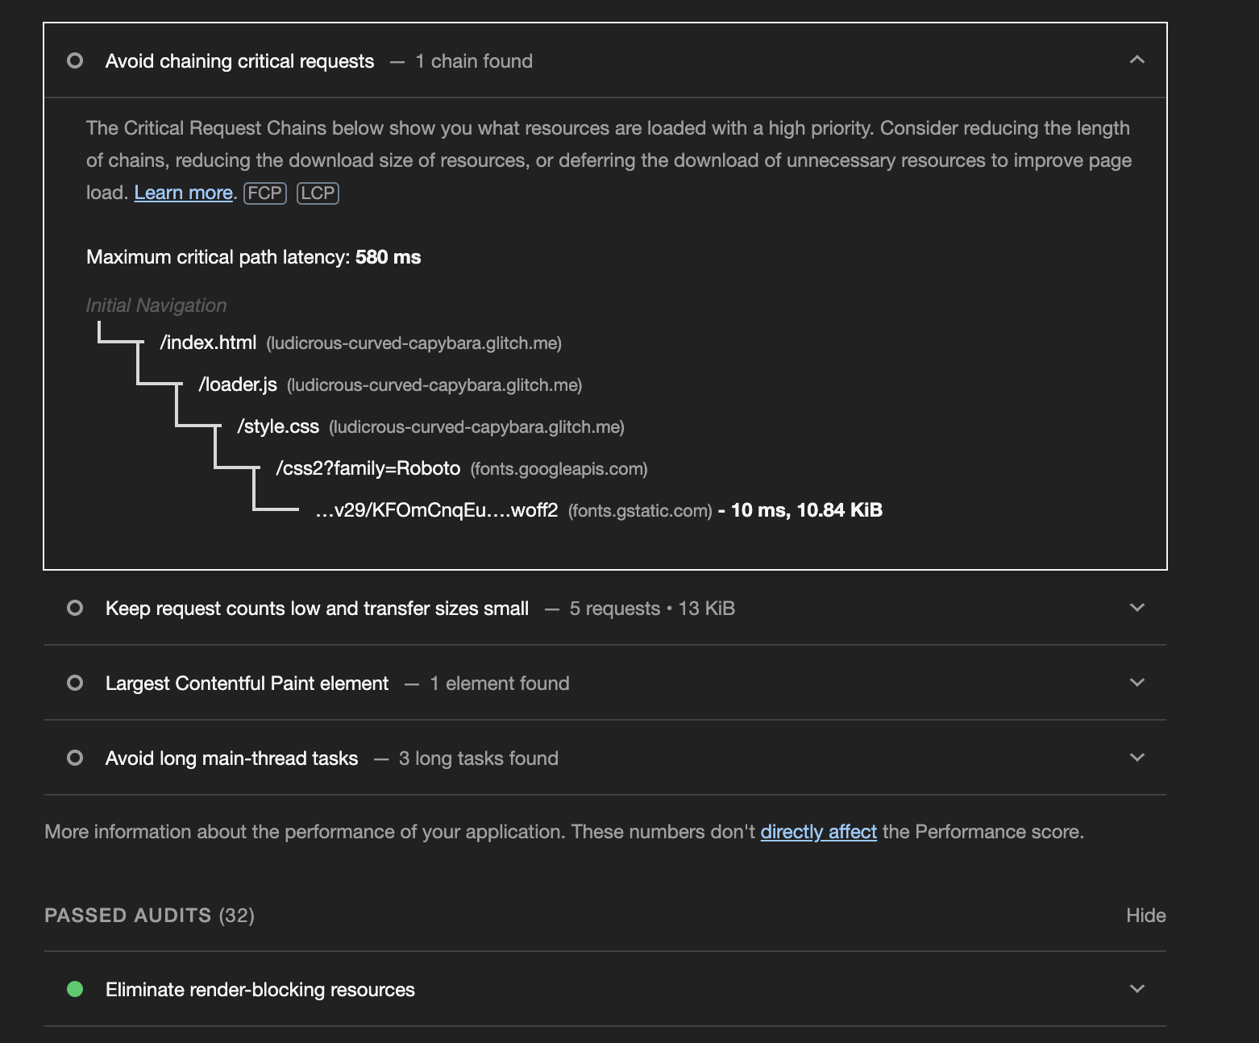This screenshot has width=1259, height=1043.
Task: Select the /loader.js chain entry
Action: click(238, 384)
